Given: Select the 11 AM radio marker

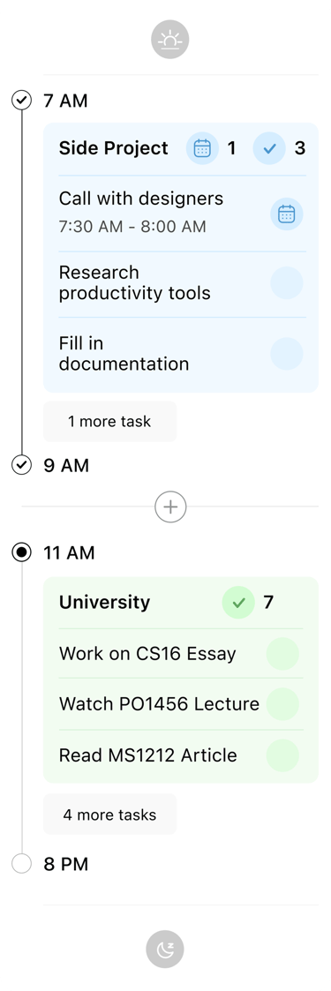Looking at the screenshot, I should [x=21, y=552].
